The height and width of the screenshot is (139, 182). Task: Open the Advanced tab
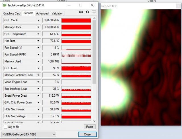[42, 13]
